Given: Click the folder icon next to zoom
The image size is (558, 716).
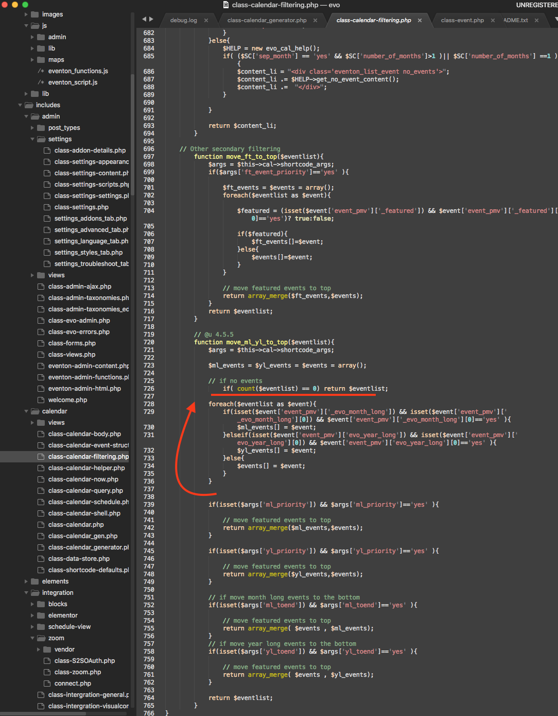Looking at the screenshot, I should click(41, 638).
